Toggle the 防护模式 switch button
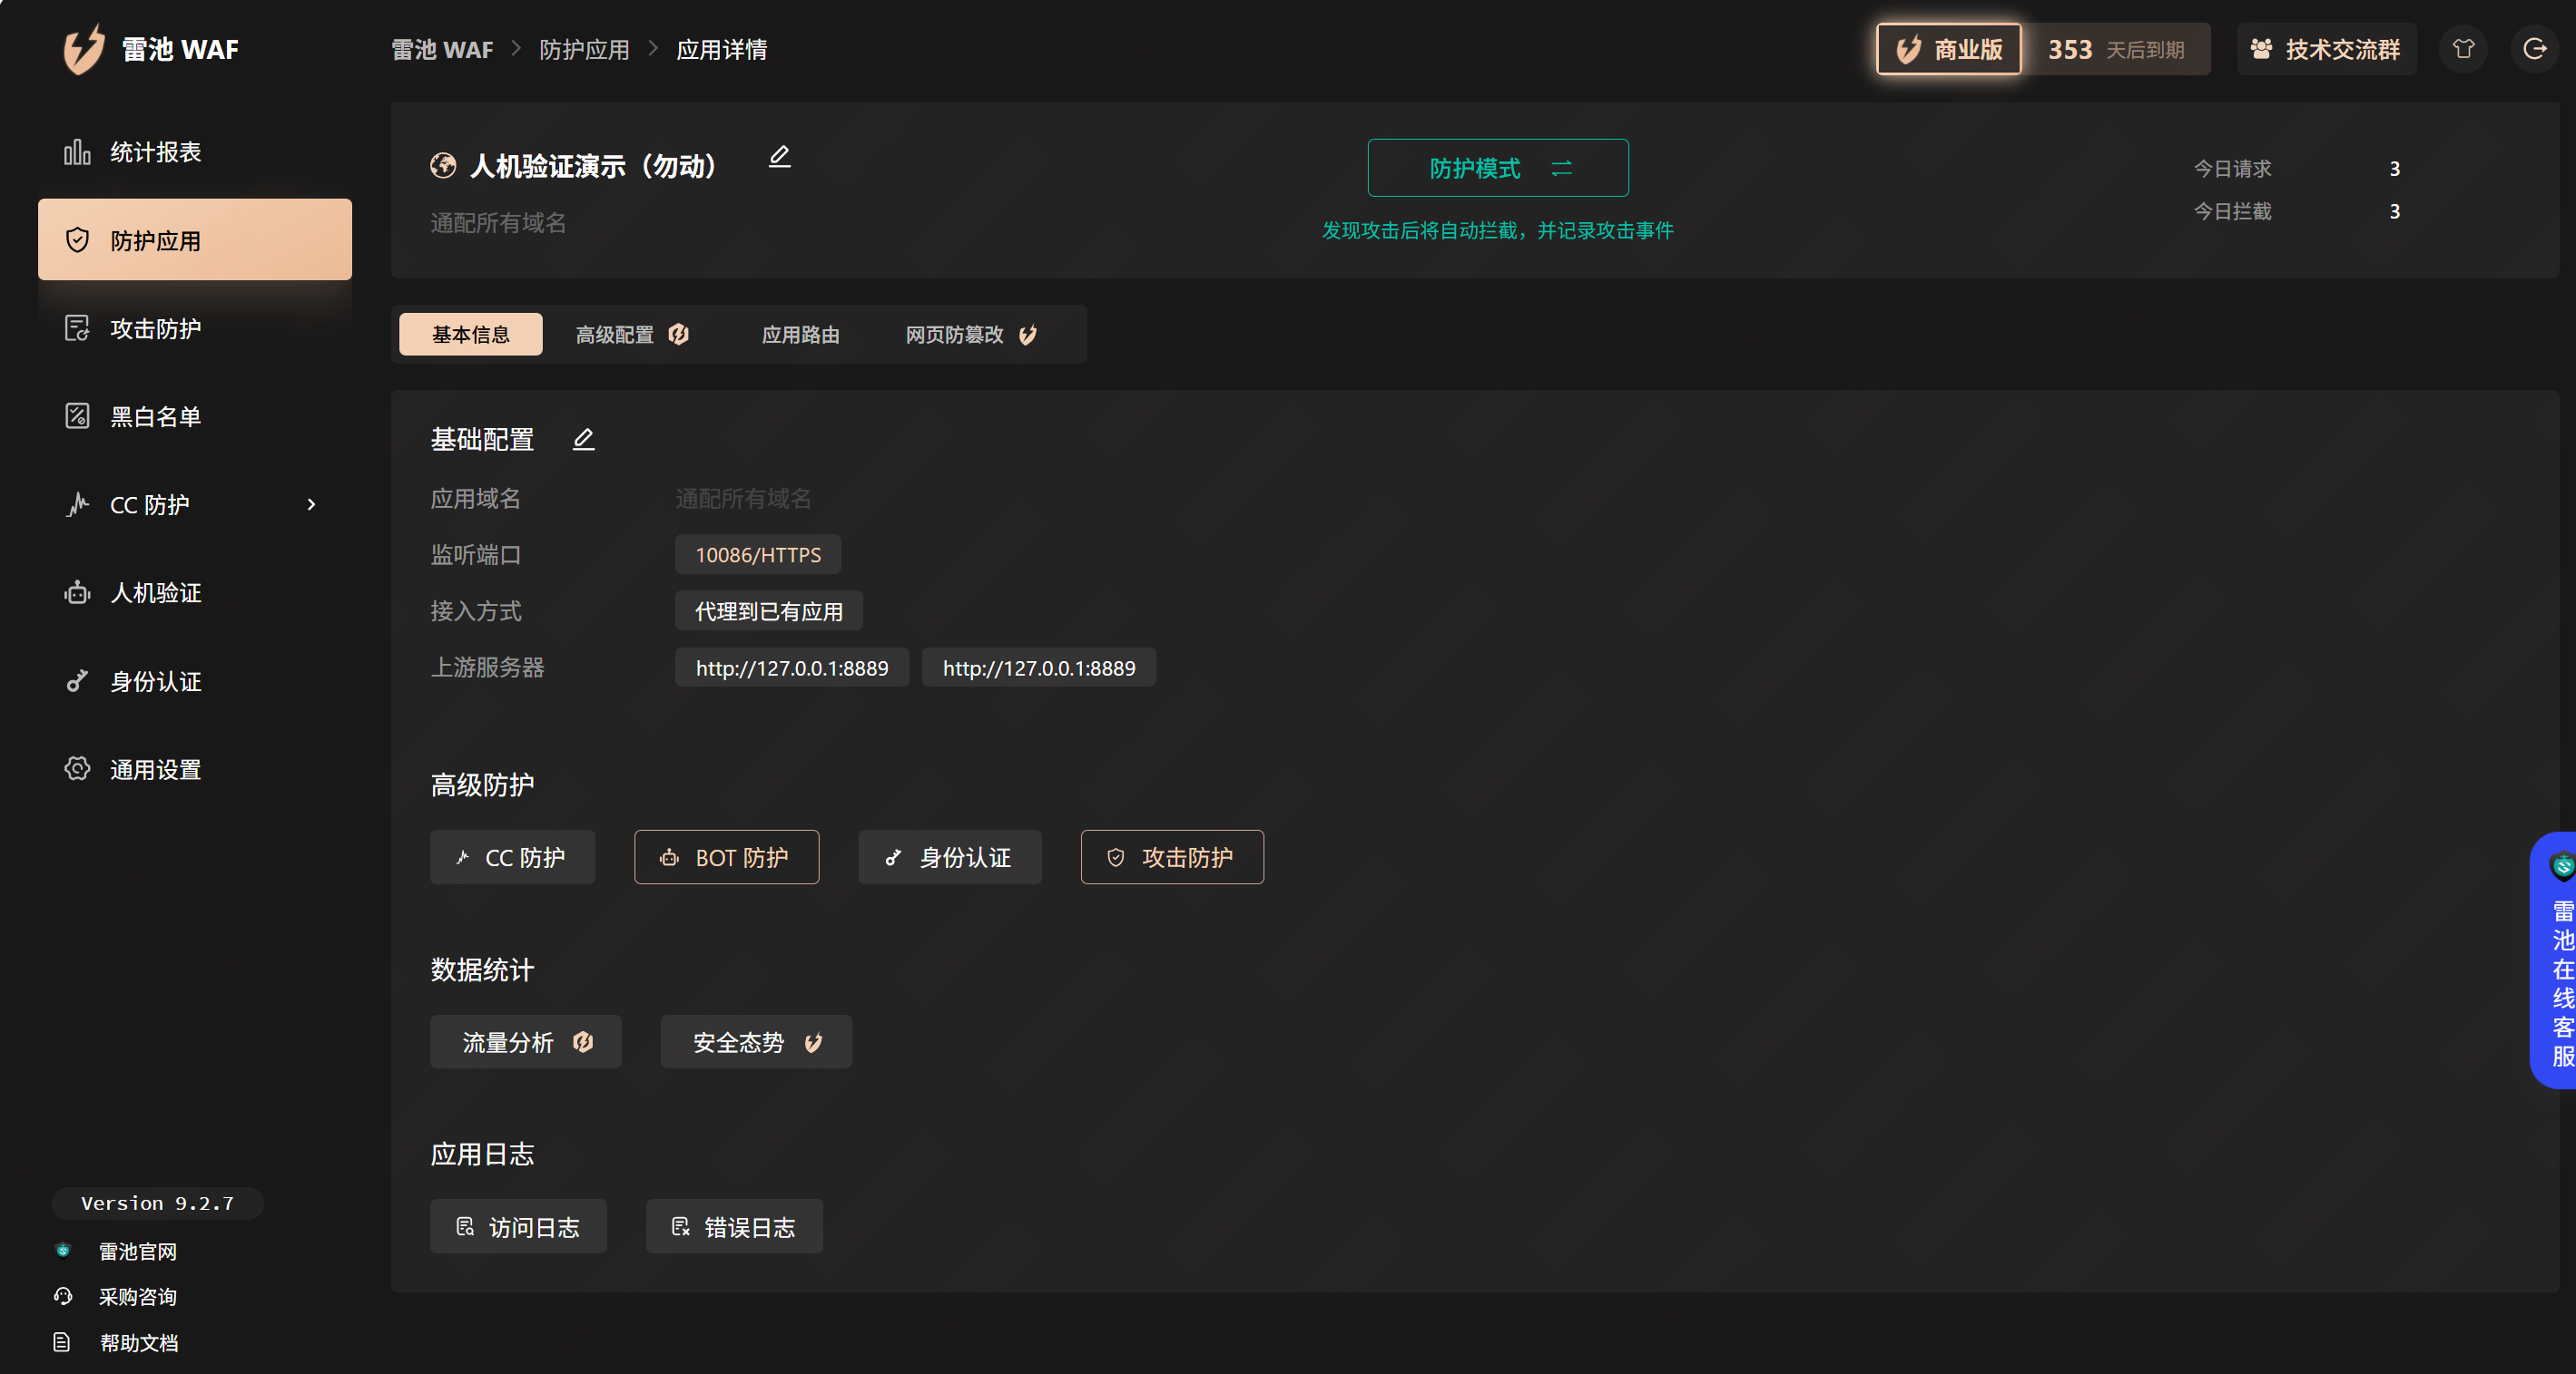 (x=1497, y=168)
